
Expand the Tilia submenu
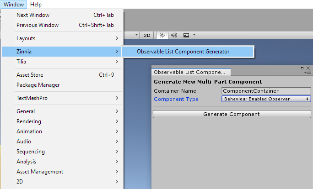pos(62,62)
